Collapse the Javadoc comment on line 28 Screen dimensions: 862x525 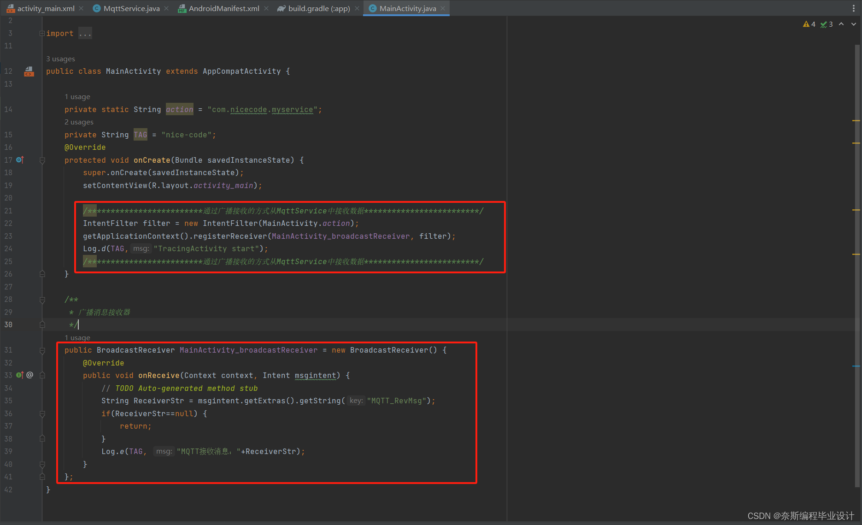point(42,300)
